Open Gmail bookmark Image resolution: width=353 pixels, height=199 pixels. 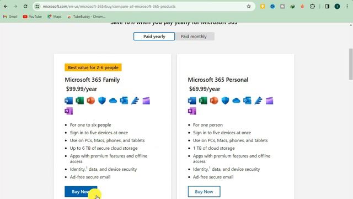click(10, 17)
